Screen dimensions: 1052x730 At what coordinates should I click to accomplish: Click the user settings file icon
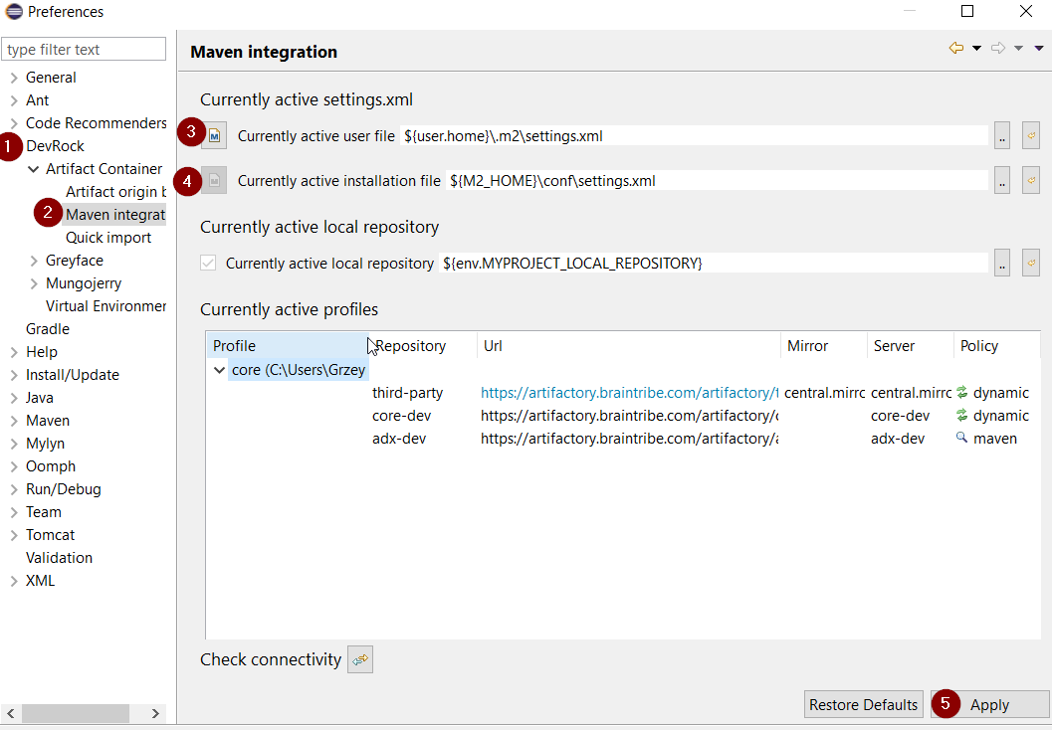215,136
